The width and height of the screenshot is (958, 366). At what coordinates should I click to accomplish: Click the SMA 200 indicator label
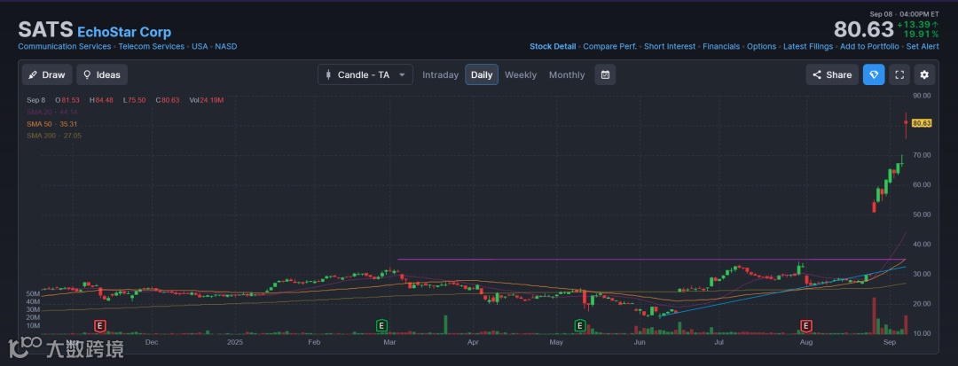(54, 136)
